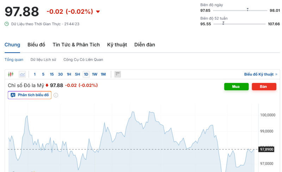Select the 5H chart interval
The height and width of the screenshot is (172, 282).
[x=78, y=74]
